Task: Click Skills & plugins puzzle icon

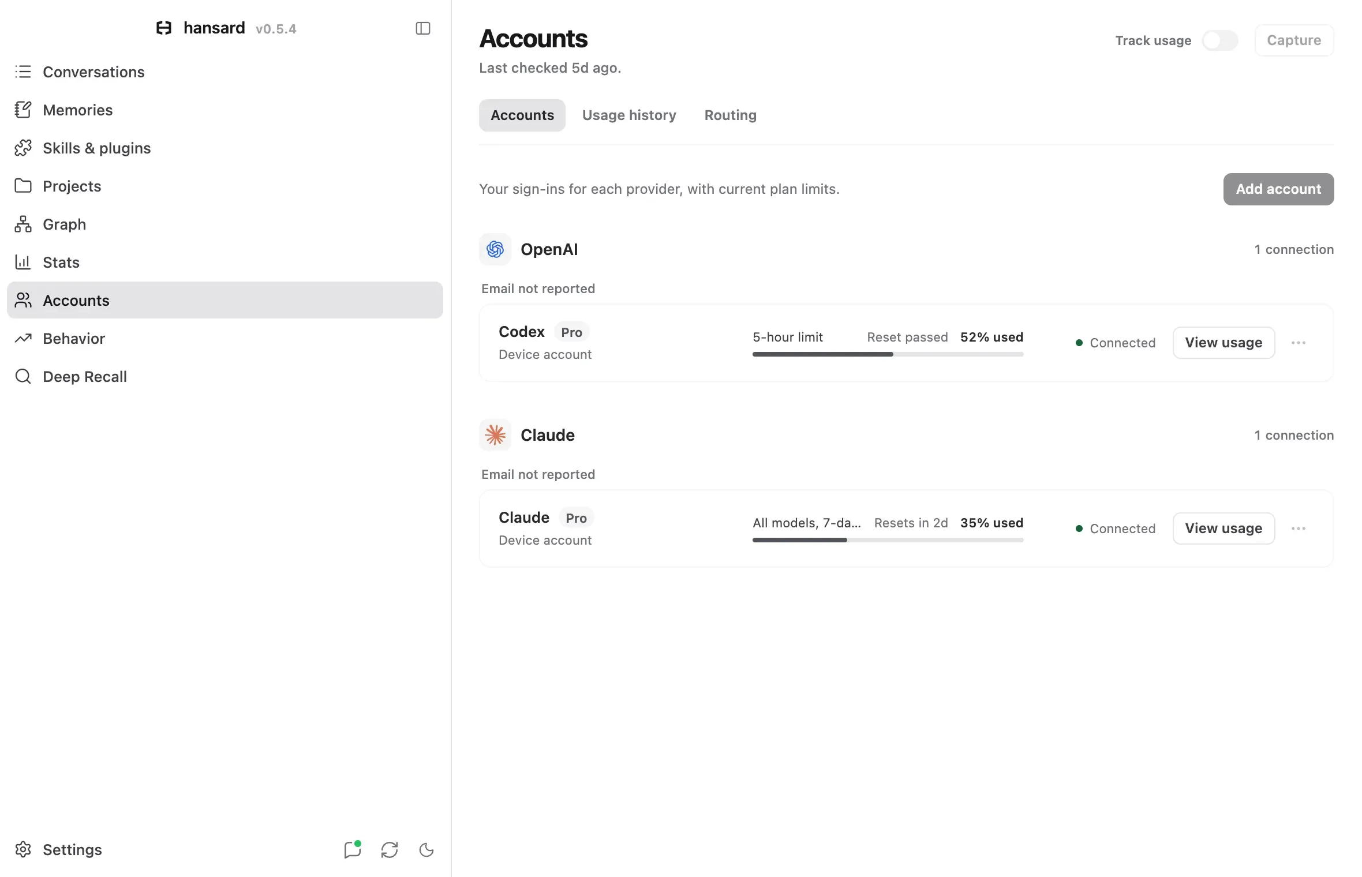Action: 23,148
